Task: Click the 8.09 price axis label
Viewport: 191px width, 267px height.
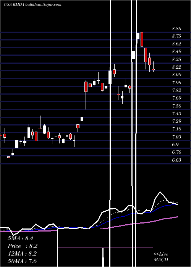Action: pos(176,75)
